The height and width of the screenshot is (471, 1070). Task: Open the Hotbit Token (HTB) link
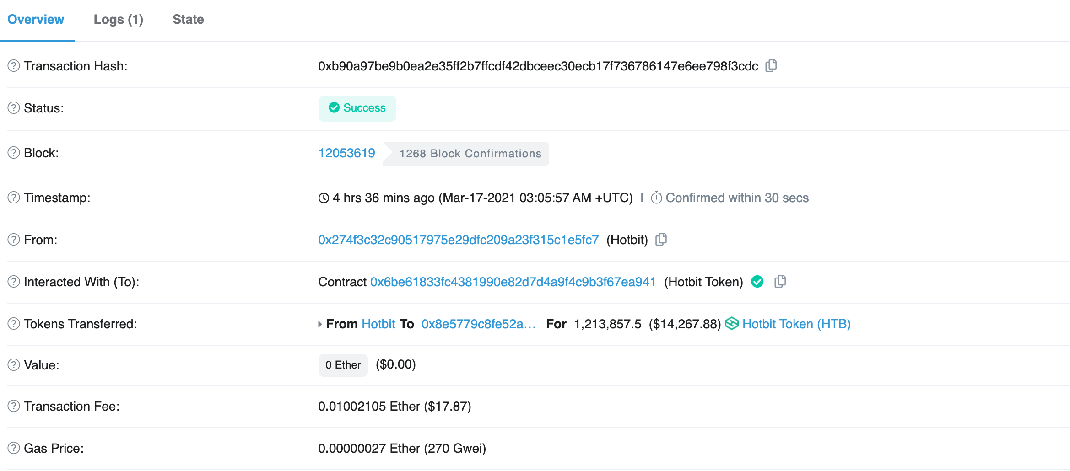796,324
